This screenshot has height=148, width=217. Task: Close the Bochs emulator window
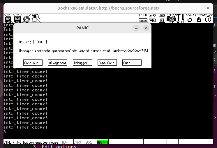(208, 8)
